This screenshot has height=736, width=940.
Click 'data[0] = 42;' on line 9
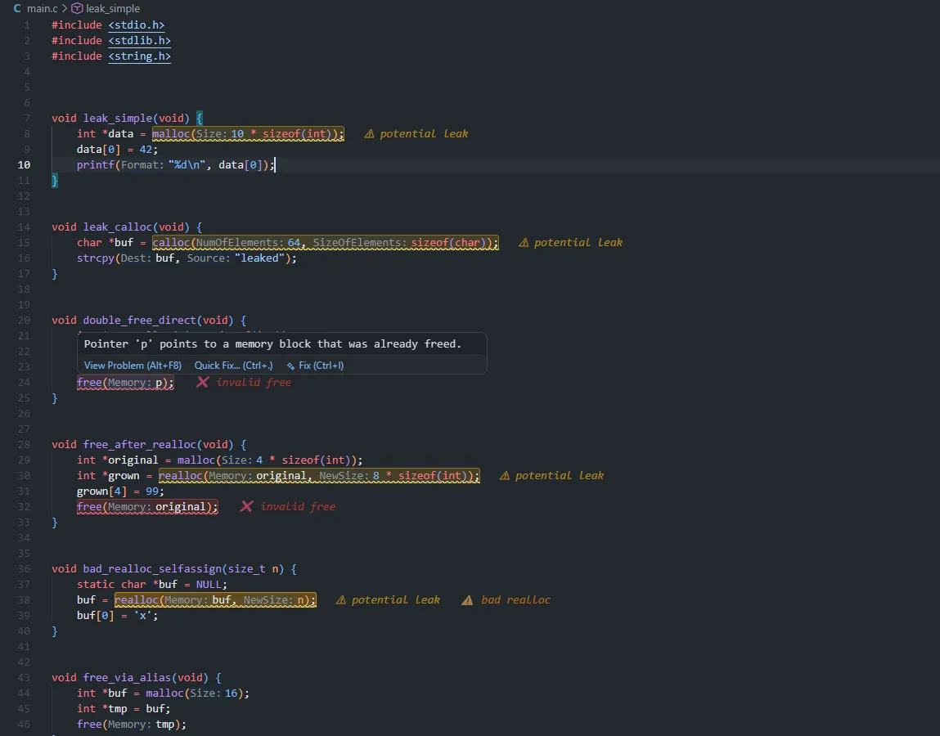[118, 149]
